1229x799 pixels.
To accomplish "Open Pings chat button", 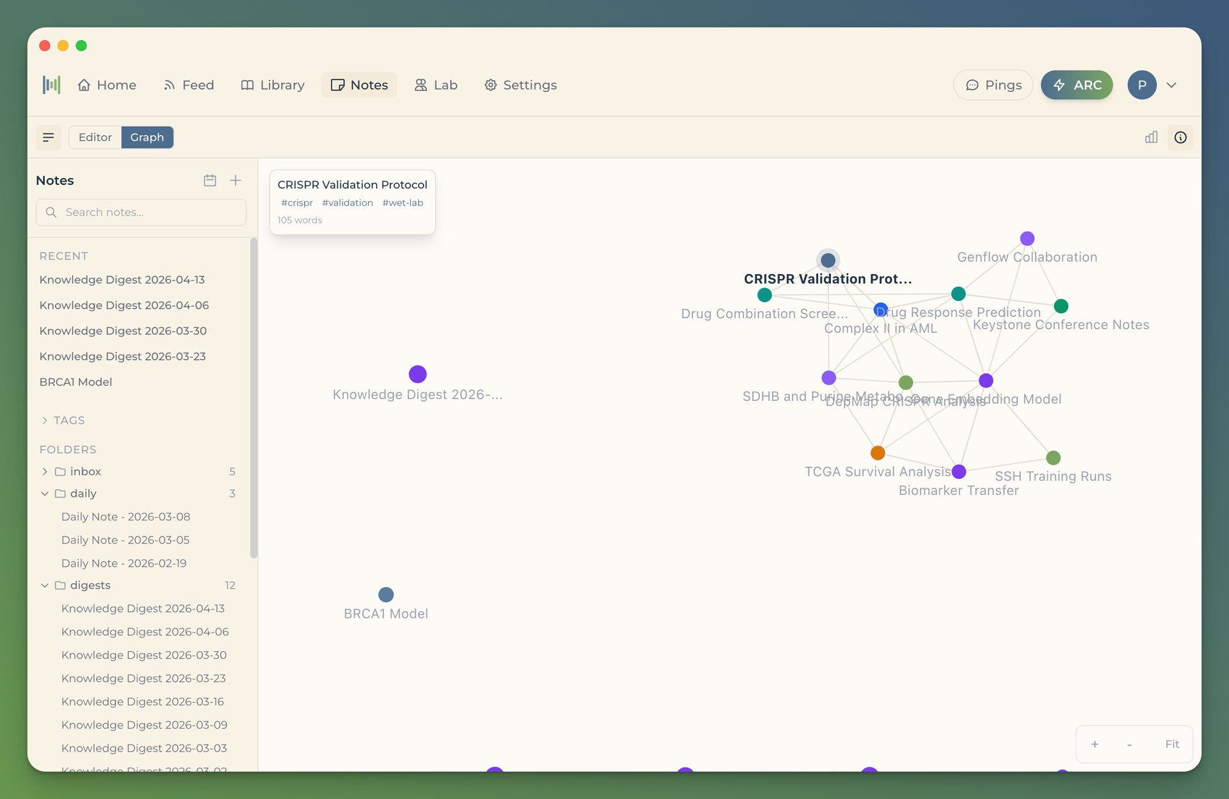I will pyautogui.click(x=993, y=85).
